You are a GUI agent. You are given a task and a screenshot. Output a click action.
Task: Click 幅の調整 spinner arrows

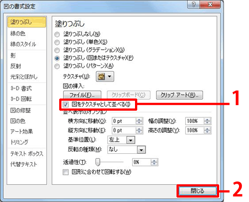(207, 121)
